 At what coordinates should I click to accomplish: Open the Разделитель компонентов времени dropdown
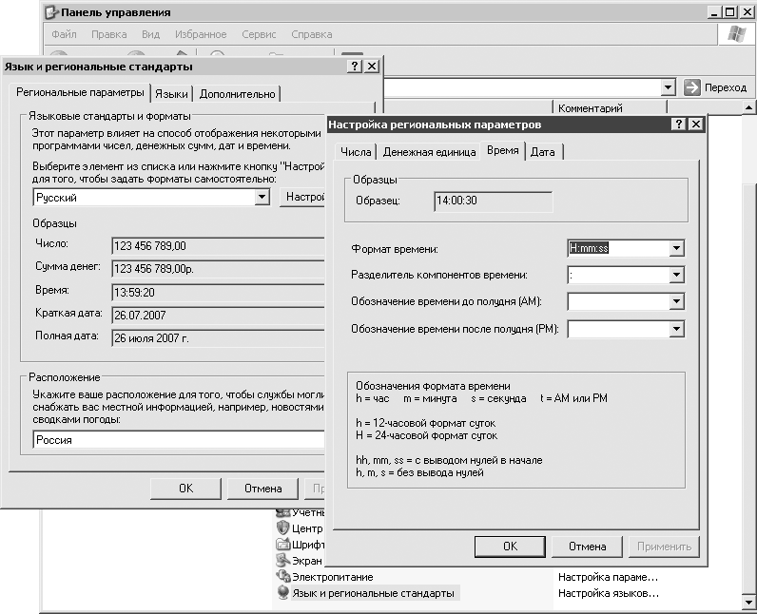675,276
